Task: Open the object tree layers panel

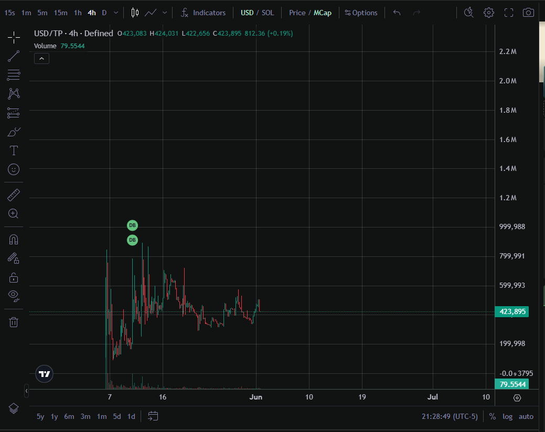Action: (14, 408)
